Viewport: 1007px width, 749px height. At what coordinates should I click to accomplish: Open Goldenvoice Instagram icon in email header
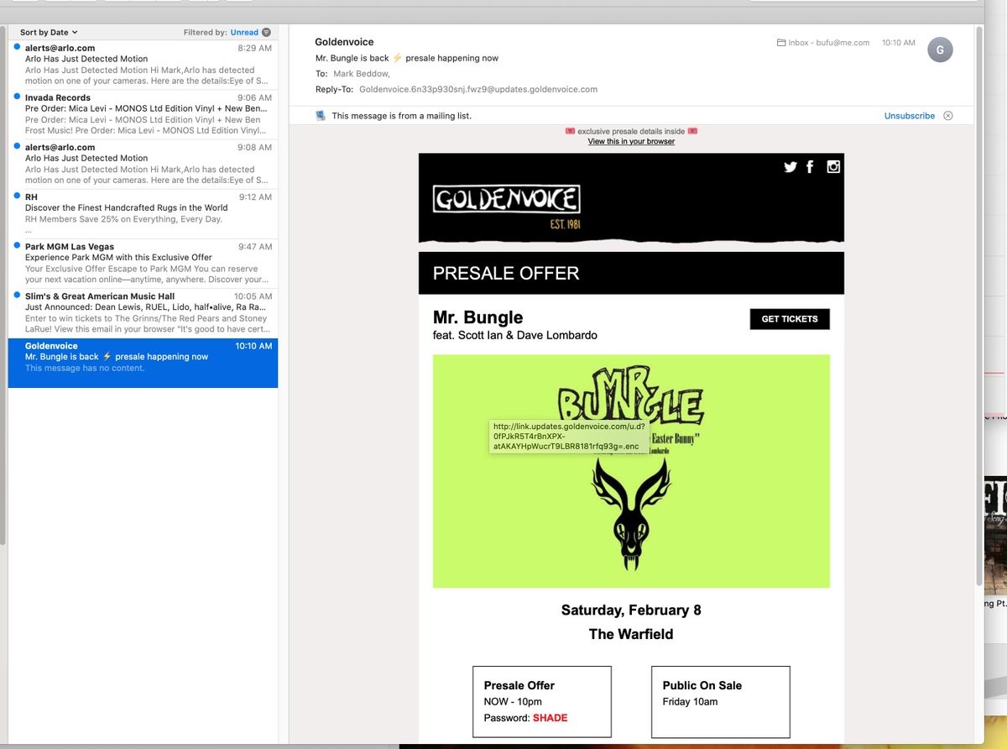833,166
